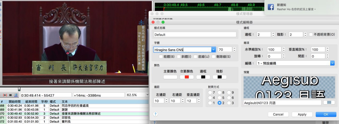Expand the 編碼 encoding dropdown
This screenshot has width=339, height=124.
click(332, 63)
